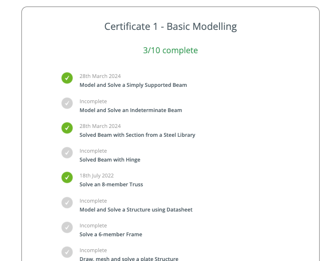Click green checkmark beside Steel Library task
Viewport: 335px width, 261px height.
point(67,128)
